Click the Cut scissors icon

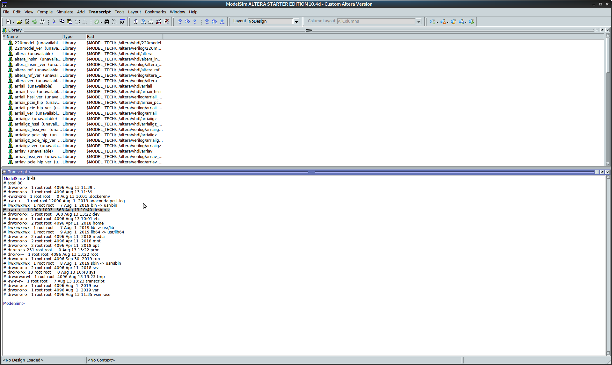[x=54, y=22]
